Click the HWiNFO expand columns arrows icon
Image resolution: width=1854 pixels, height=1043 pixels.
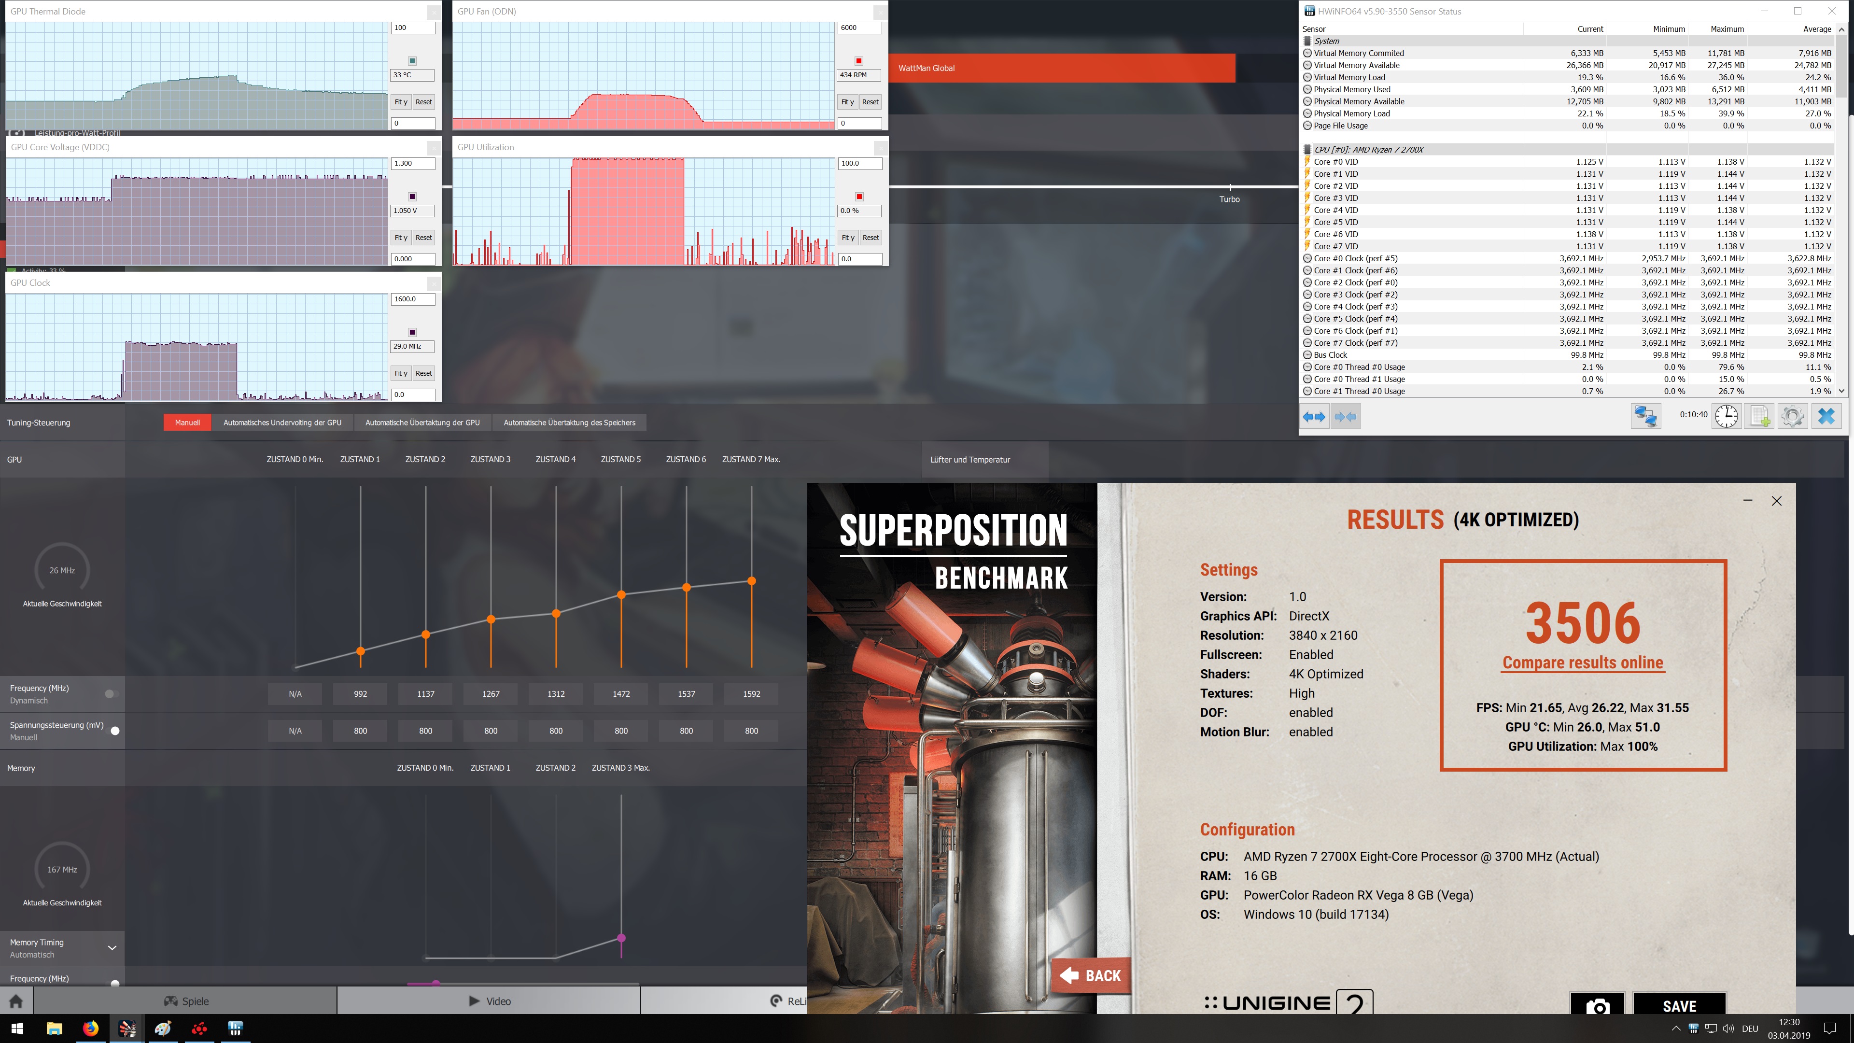[x=1314, y=417]
